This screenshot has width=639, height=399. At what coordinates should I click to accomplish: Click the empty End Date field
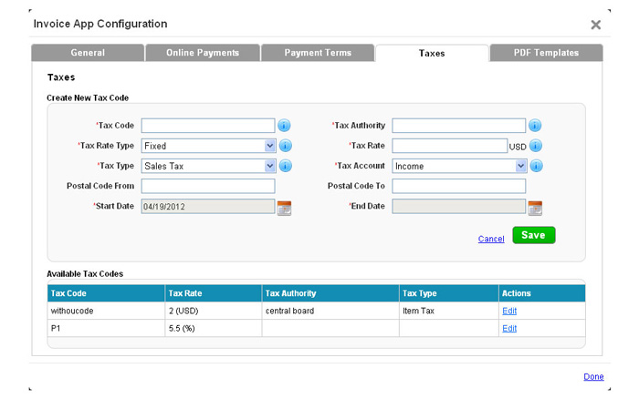pyautogui.click(x=458, y=206)
